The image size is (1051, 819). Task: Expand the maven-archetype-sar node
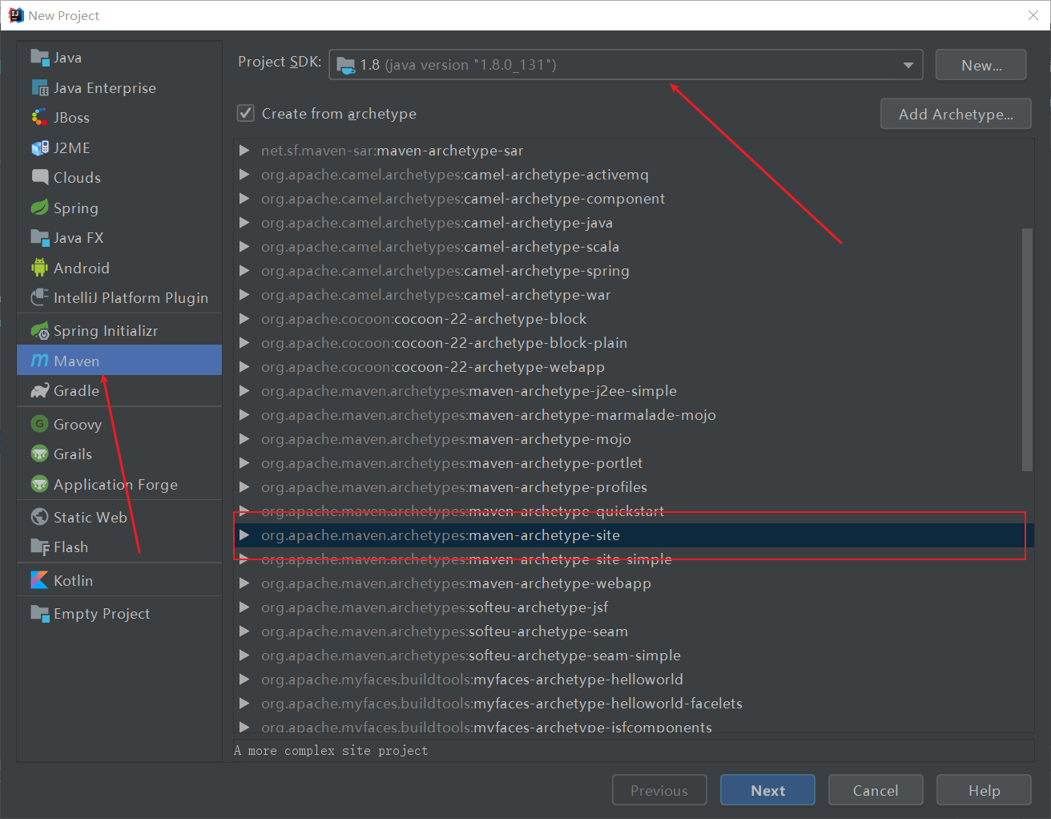point(244,150)
